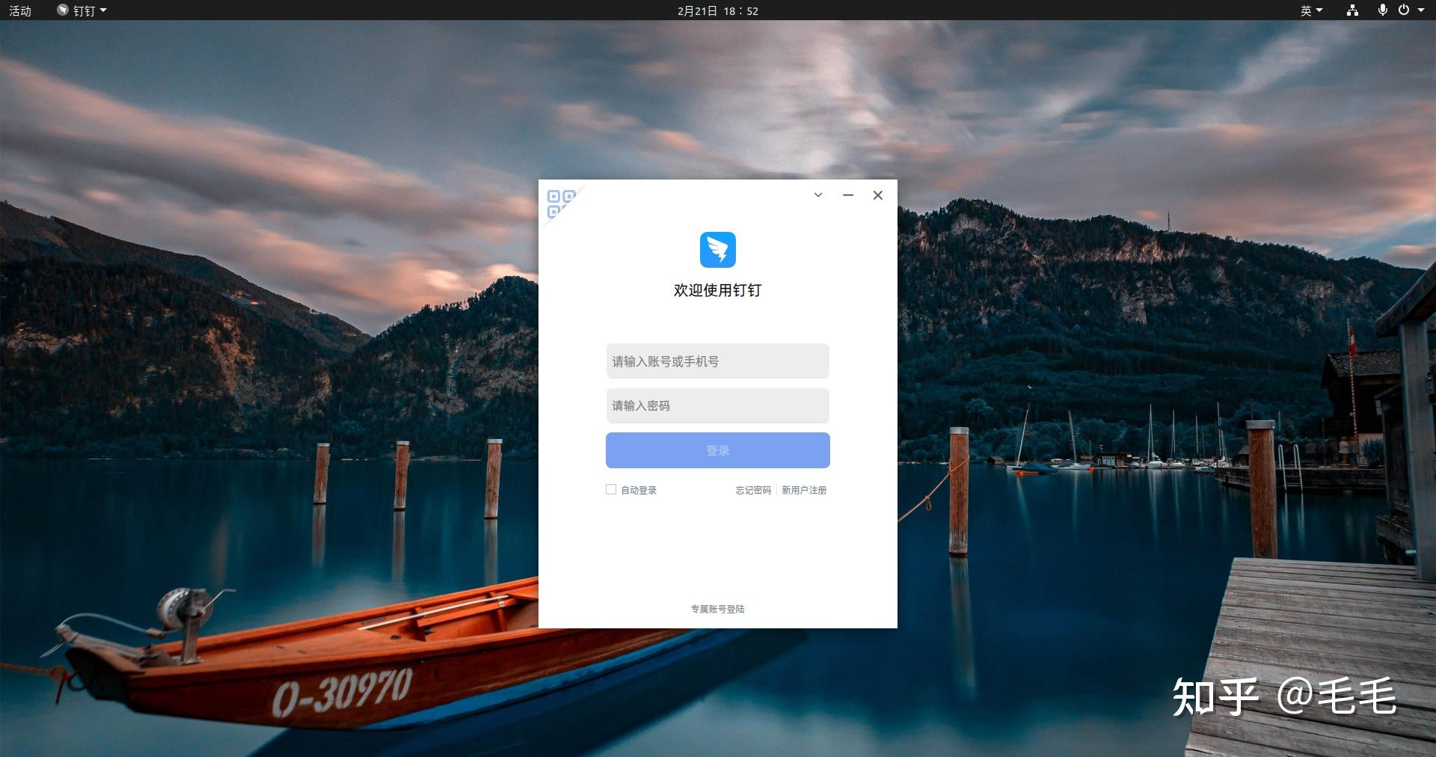Click the network status icon in the top bar
The width and height of the screenshot is (1436, 757).
point(1351,10)
